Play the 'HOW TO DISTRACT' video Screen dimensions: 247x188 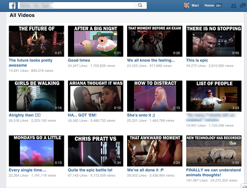click(x=155, y=96)
